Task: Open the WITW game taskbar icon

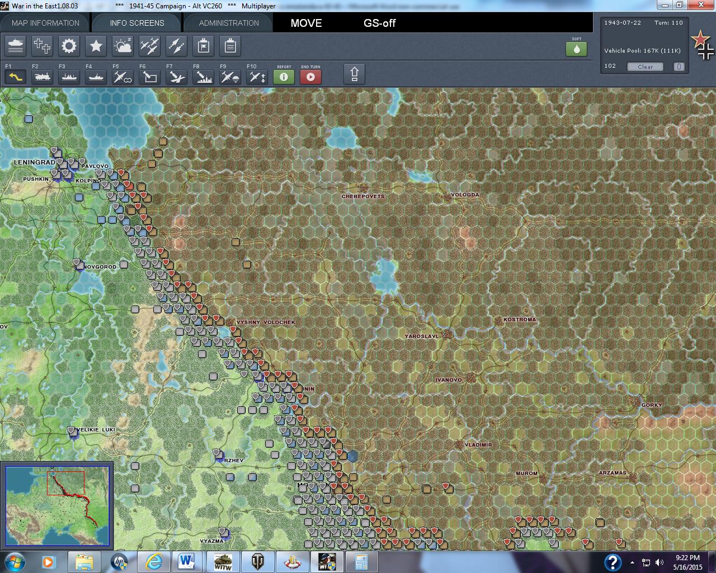Action: [223, 561]
